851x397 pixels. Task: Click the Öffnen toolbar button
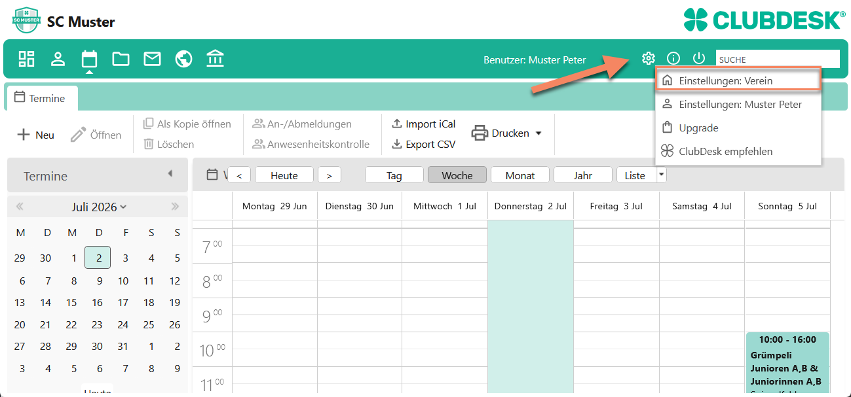[x=96, y=135]
